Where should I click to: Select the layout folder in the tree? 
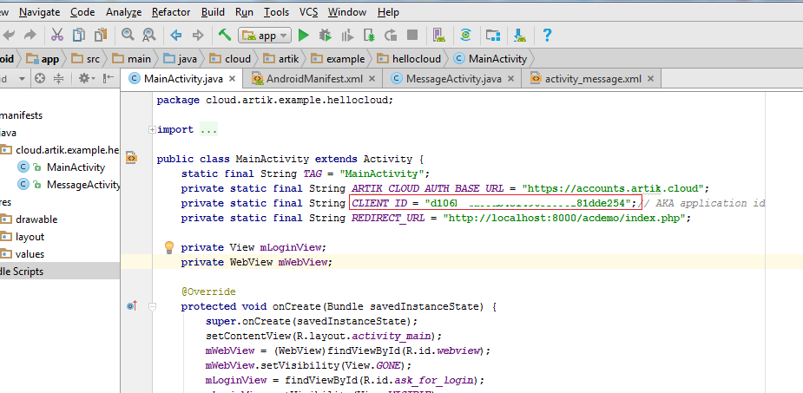30,237
